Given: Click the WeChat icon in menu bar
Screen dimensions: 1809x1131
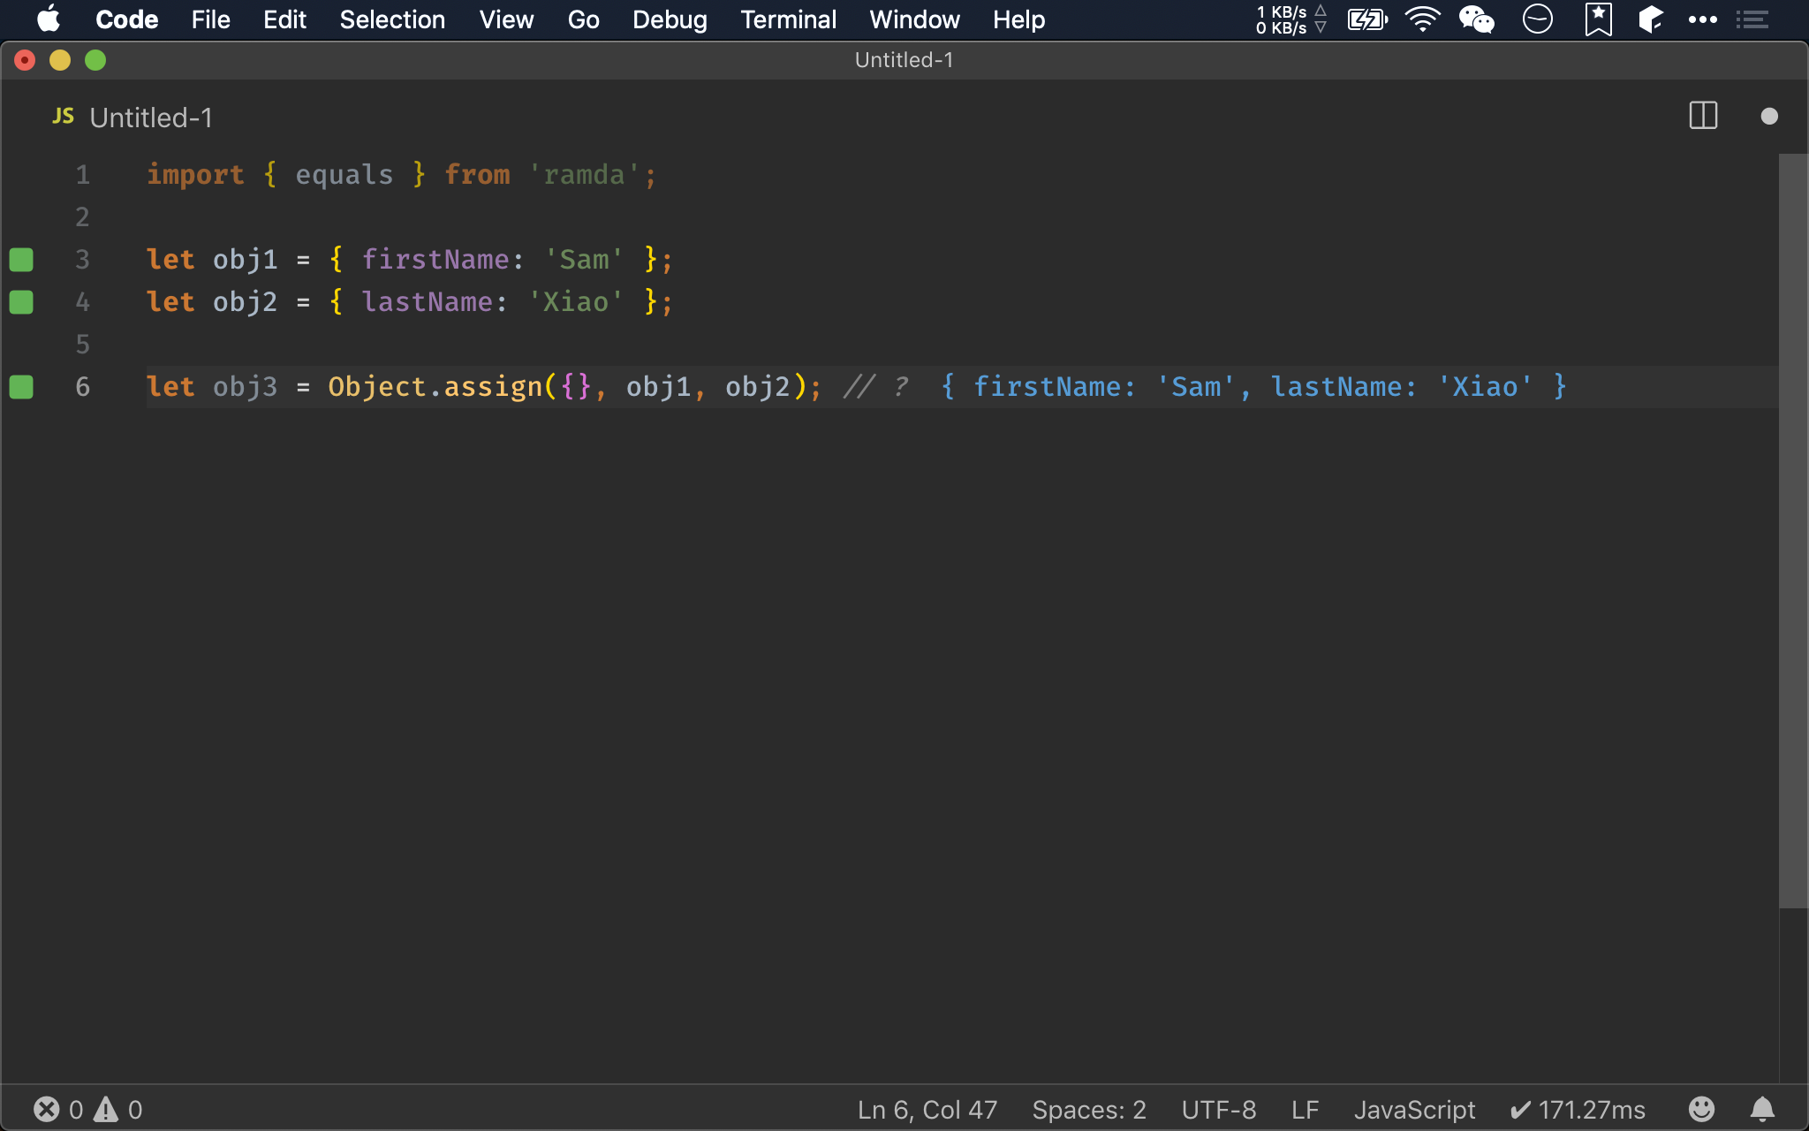Looking at the screenshot, I should (1476, 19).
